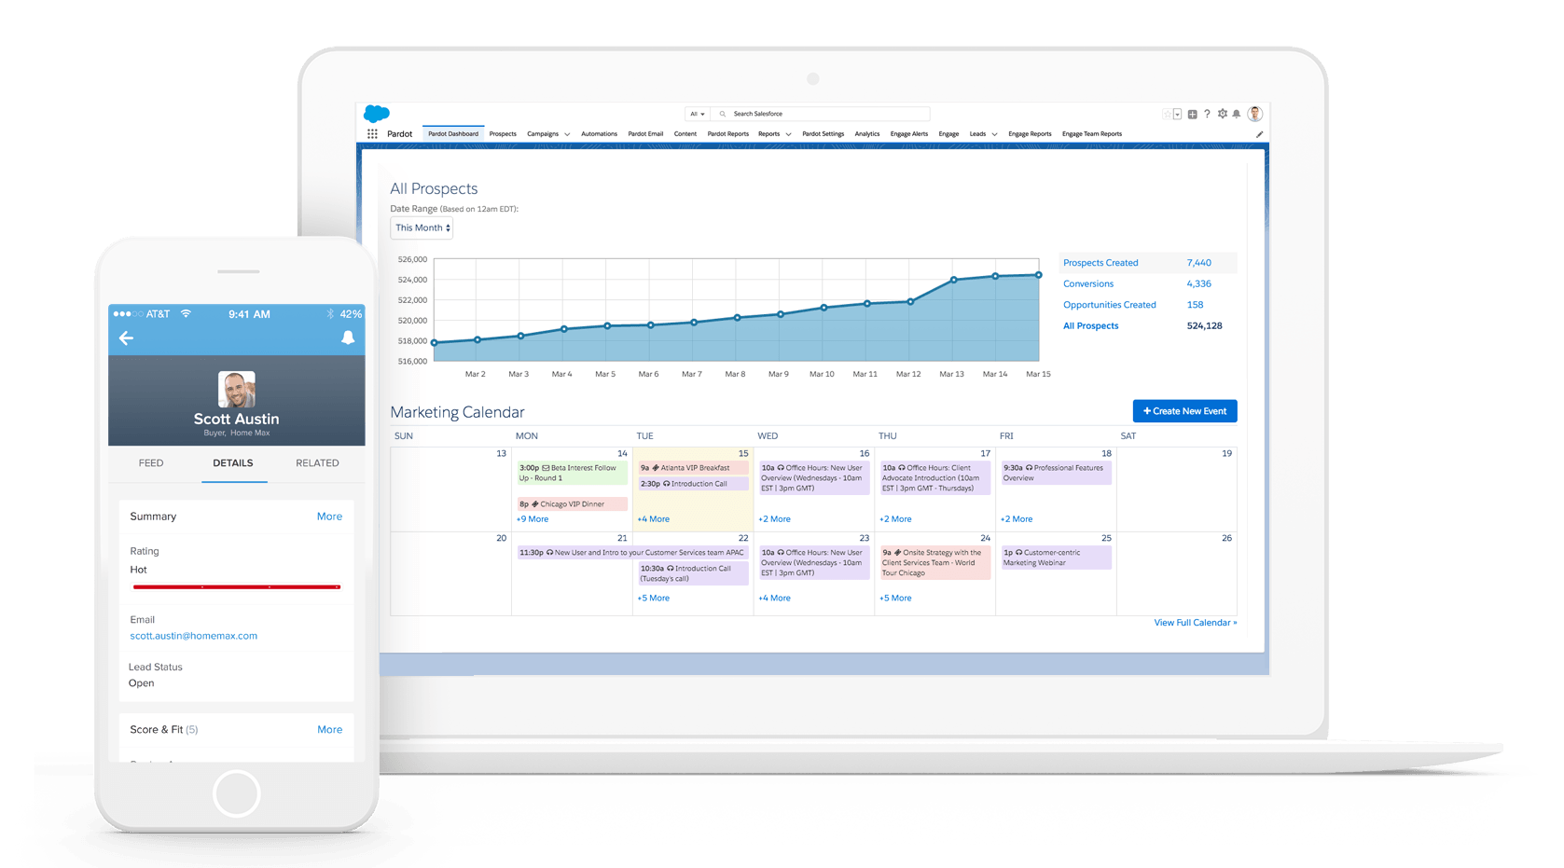Tap More next to Score & Fit
1564x868 pixels.
click(329, 730)
